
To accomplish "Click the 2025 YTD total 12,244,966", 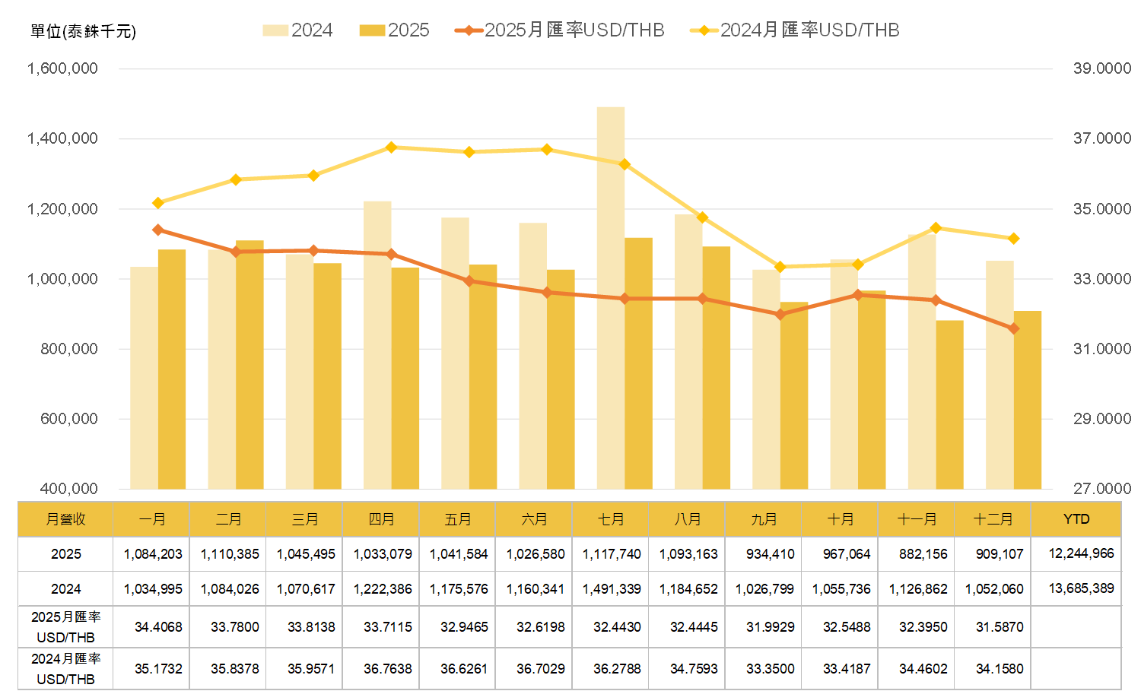I will pyautogui.click(x=1081, y=553).
